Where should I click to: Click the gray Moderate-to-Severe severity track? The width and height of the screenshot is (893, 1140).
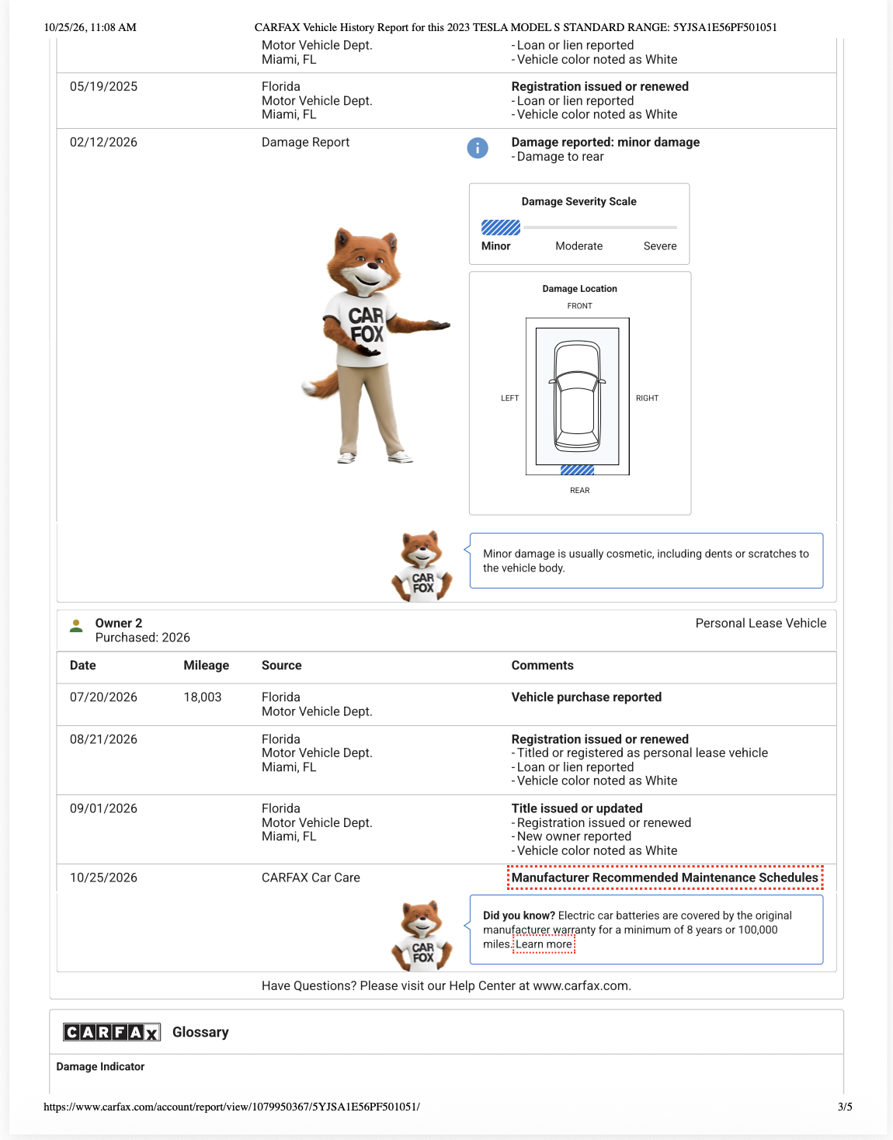coord(600,228)
